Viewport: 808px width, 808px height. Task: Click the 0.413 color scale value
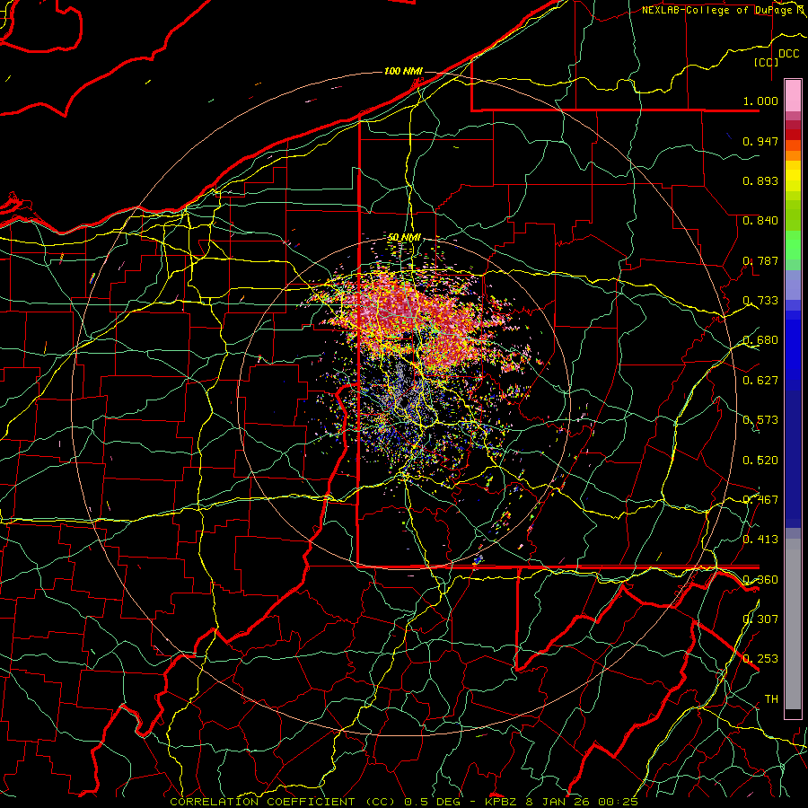tap(760, 539)
